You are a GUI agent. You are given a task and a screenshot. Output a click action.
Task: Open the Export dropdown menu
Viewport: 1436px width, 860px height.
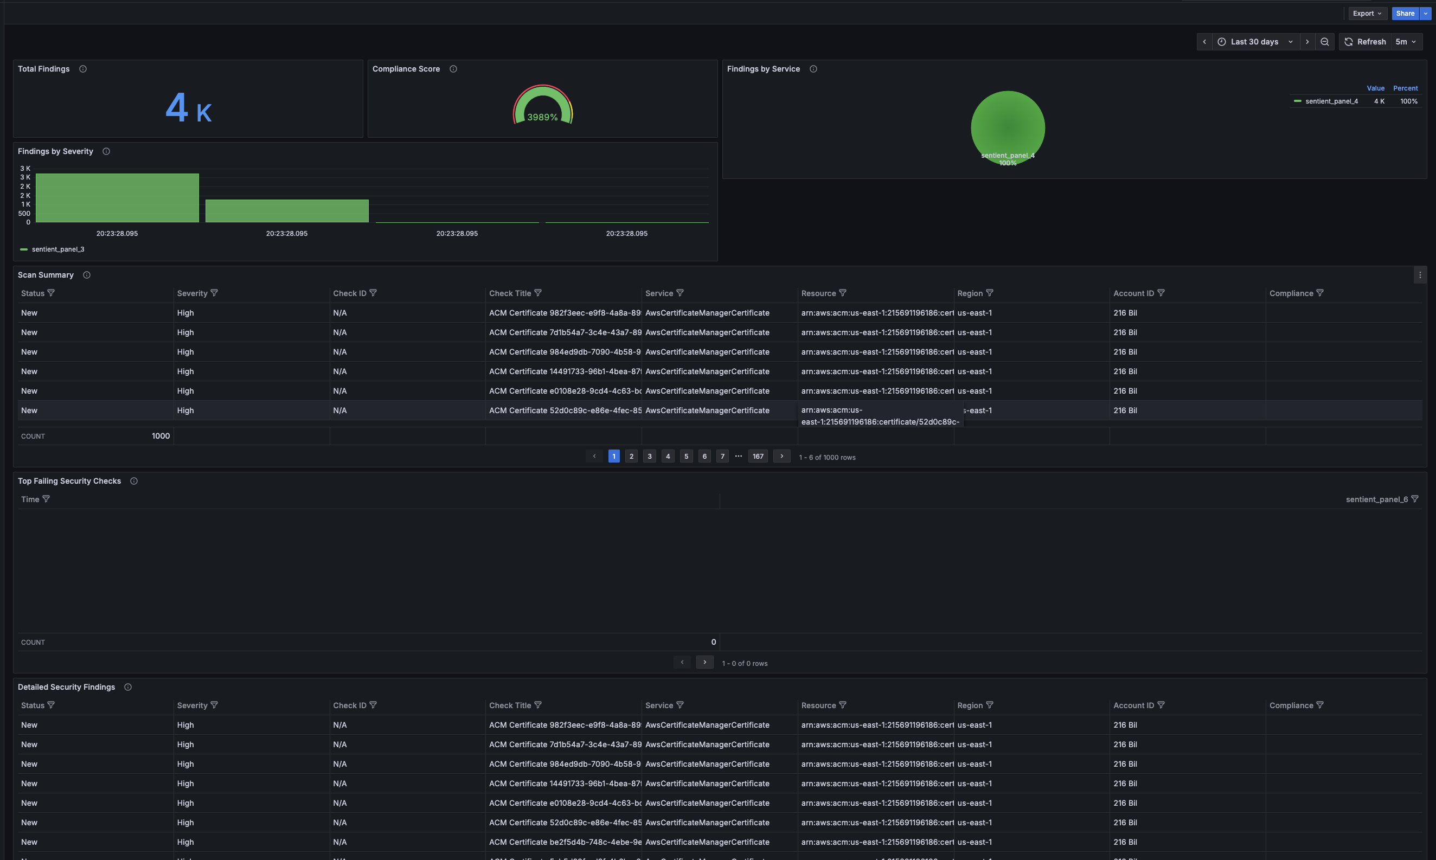click(1367, 14)
